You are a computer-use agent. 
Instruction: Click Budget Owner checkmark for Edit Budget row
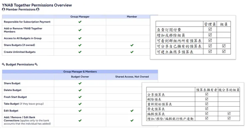[80, 111]
